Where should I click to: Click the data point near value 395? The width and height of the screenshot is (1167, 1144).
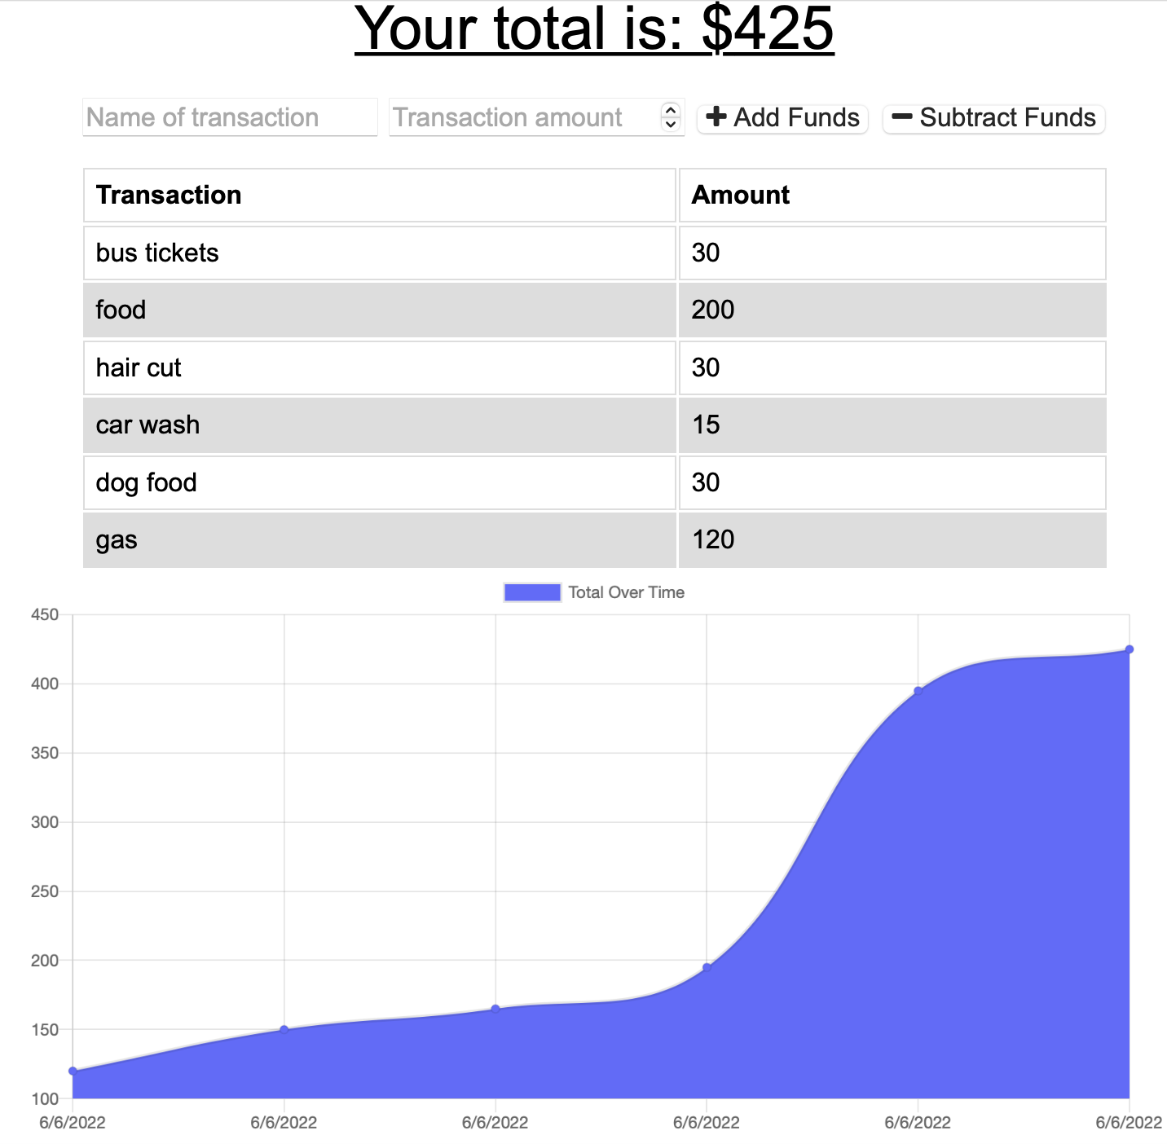click(917, 689)
